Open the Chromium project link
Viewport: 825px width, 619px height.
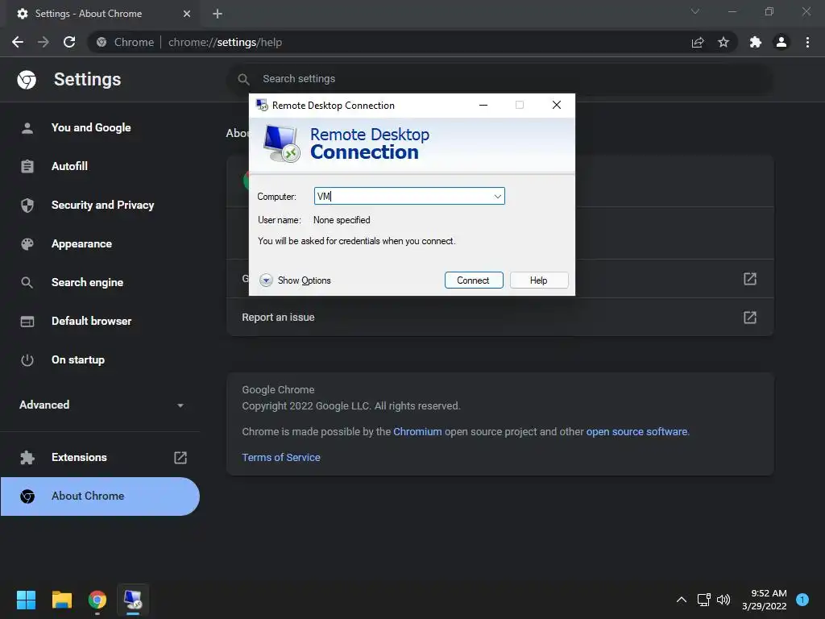[417, 432]
